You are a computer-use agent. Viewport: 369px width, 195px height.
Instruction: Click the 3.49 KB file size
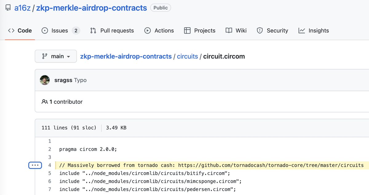click(116, 128)
